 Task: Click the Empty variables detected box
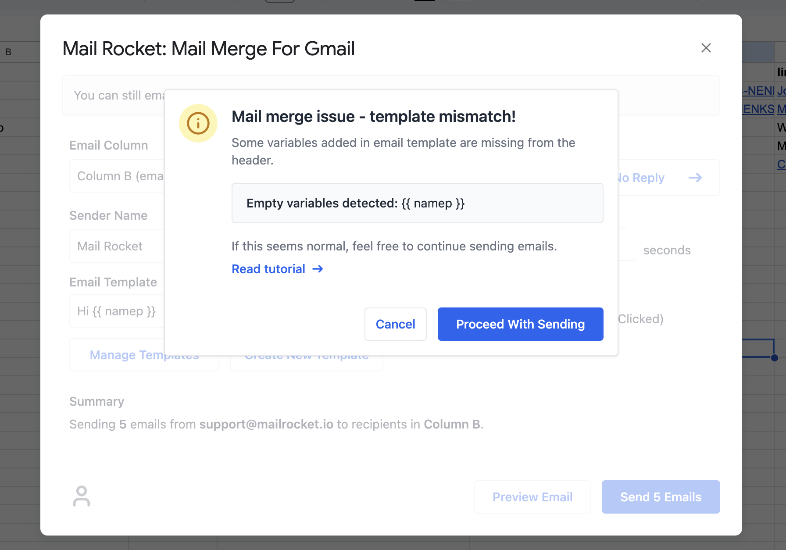coord(417,203)
